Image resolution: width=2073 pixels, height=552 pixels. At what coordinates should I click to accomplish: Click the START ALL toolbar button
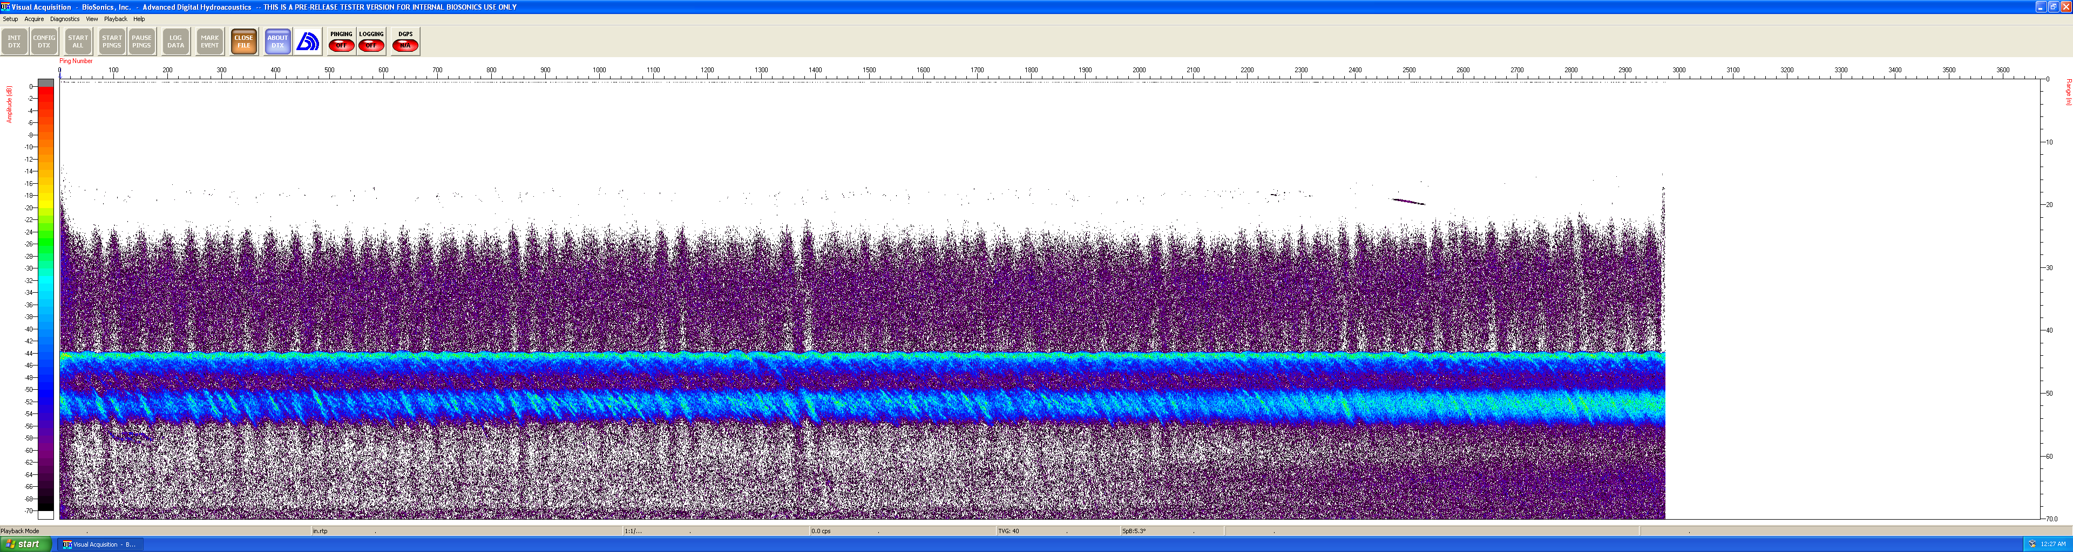click(x=78, y=42)
